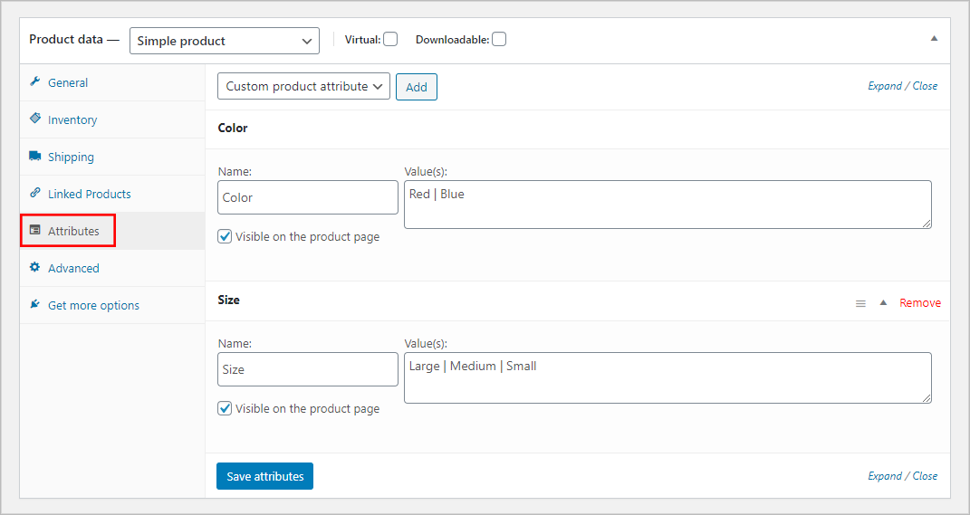Click the Attributes list icon in sidebar
Image resolution: width=970 pixels, height=515 pixels.
pyautogui.click(x=35, y=230)
